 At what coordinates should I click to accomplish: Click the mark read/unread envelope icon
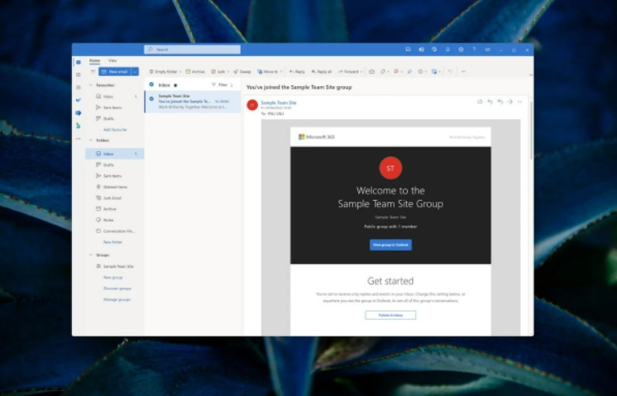coord(371,72)
